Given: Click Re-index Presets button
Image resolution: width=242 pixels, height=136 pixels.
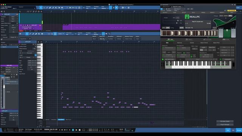Looking at the screenshot, I should [225, 121].
